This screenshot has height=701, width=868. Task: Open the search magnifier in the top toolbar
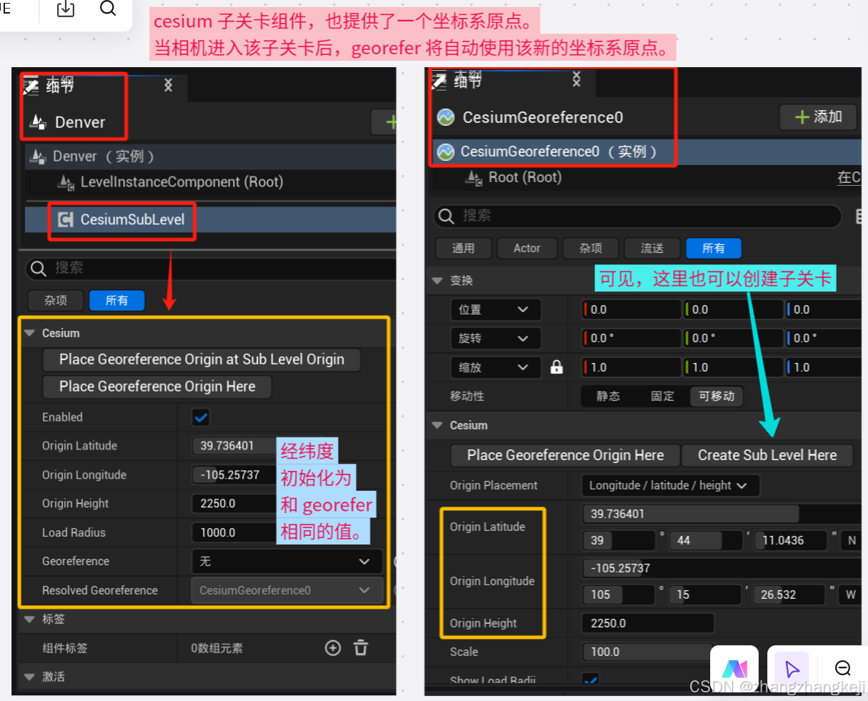(x=108, y=10)
